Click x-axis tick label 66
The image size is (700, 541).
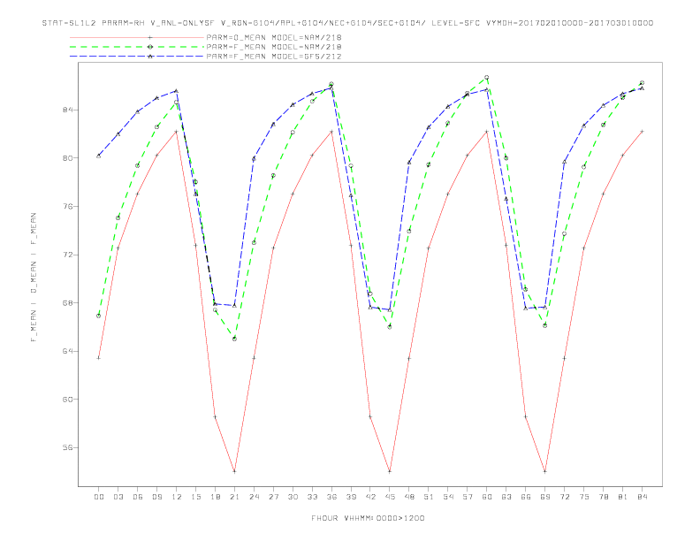click(526, 497)
